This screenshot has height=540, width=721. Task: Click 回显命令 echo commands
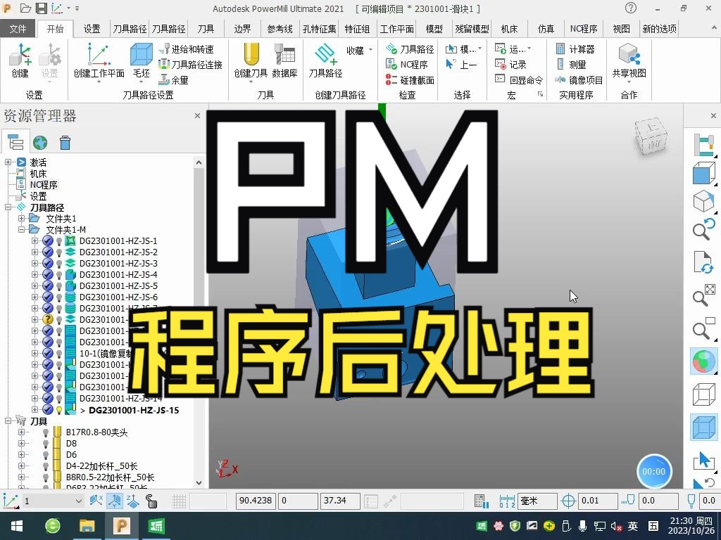(x=519, y=80)
